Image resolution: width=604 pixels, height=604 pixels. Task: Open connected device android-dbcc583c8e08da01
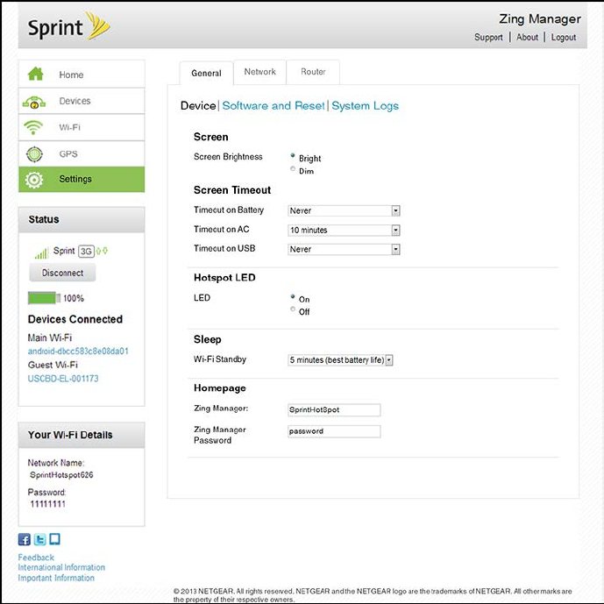tap(78, 352)
